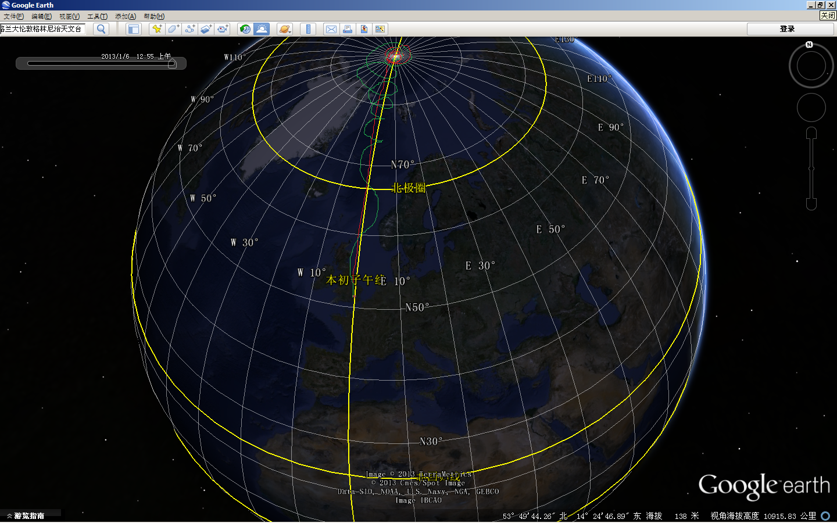Click the N70° latitude label
This screenshot has width=837, height=523.
[x=403, y=165]
